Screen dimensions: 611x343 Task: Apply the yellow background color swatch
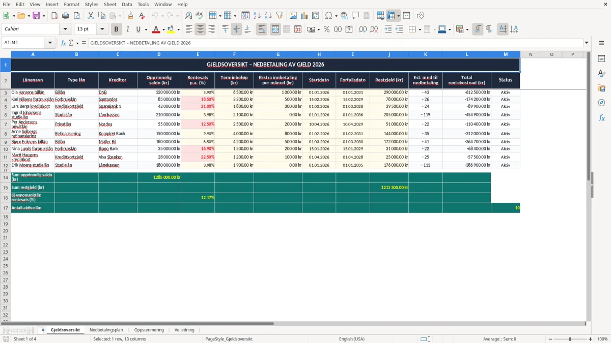tap(172, 29)
